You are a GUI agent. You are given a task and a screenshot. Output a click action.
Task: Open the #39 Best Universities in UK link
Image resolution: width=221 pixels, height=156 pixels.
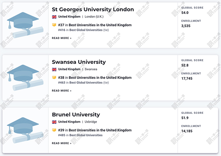(x=95, y=130)
